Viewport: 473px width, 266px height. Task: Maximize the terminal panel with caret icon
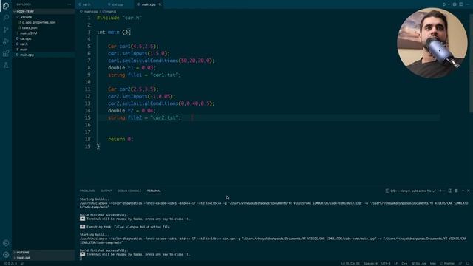coord(463,191)
